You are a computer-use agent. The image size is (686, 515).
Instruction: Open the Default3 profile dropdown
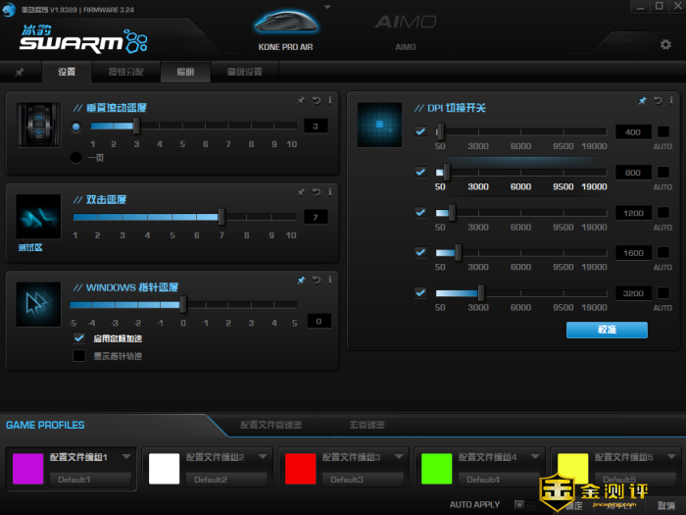tap(363, 480)
